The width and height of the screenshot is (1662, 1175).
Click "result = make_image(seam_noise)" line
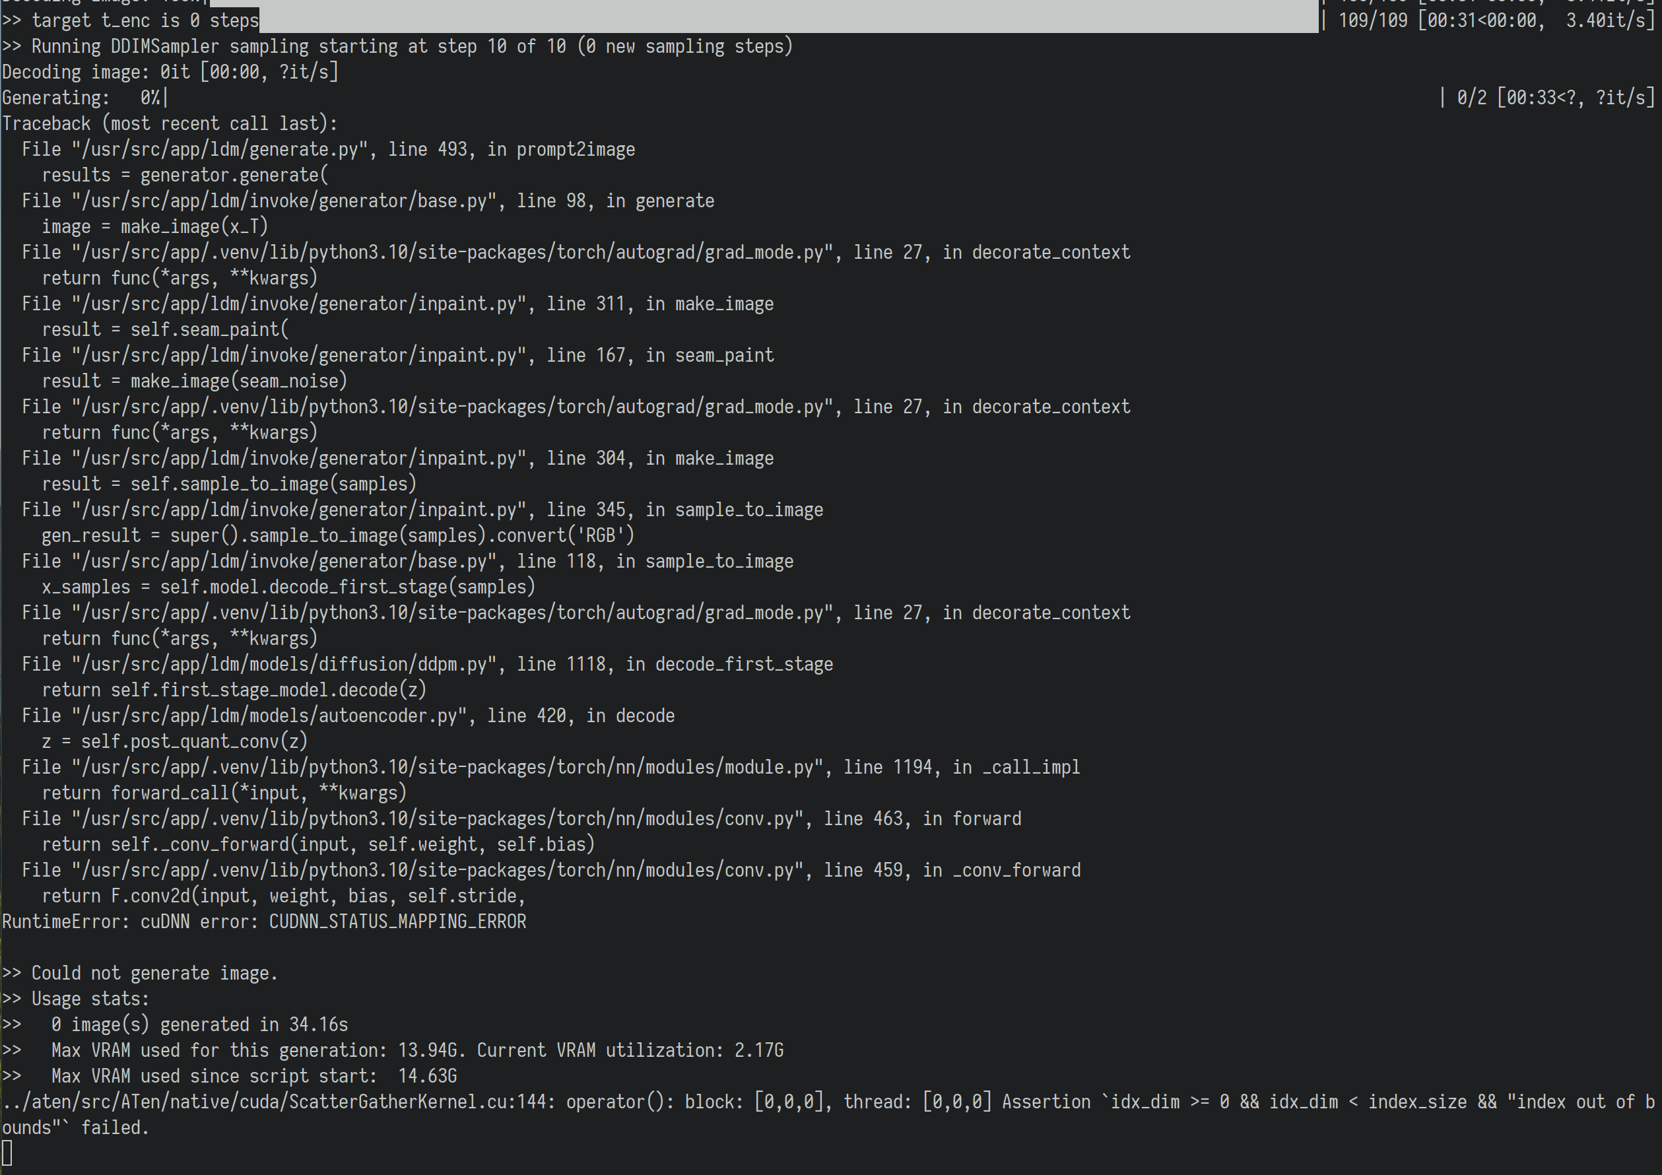tap(195, 381)
